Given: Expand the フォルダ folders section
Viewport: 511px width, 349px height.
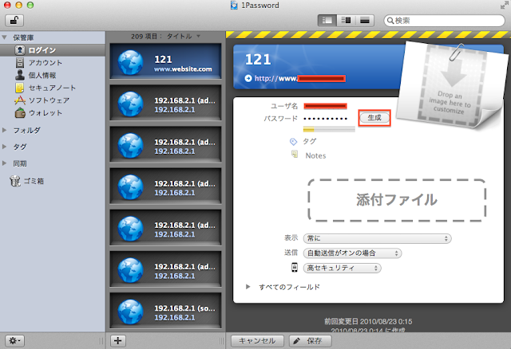Looking at the screenshot, I should (x=5, y=130).
